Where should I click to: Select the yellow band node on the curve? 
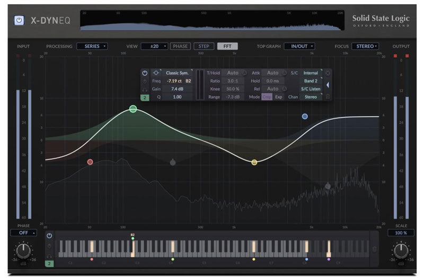tap(254, 163)
